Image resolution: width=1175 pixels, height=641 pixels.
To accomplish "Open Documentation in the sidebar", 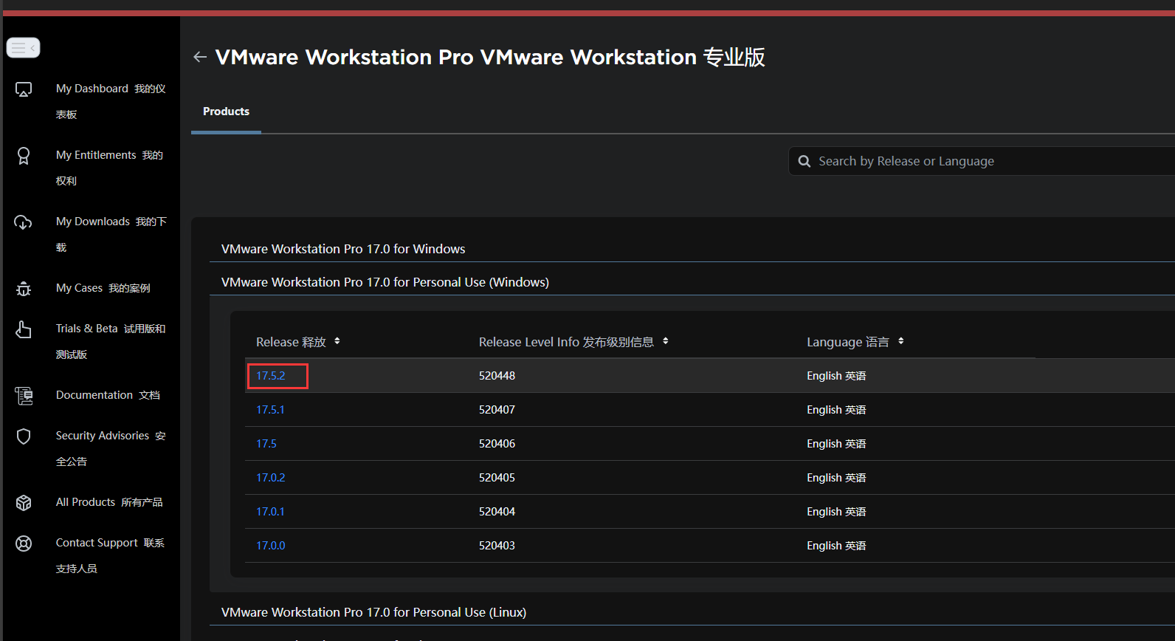I will point(108,395).
